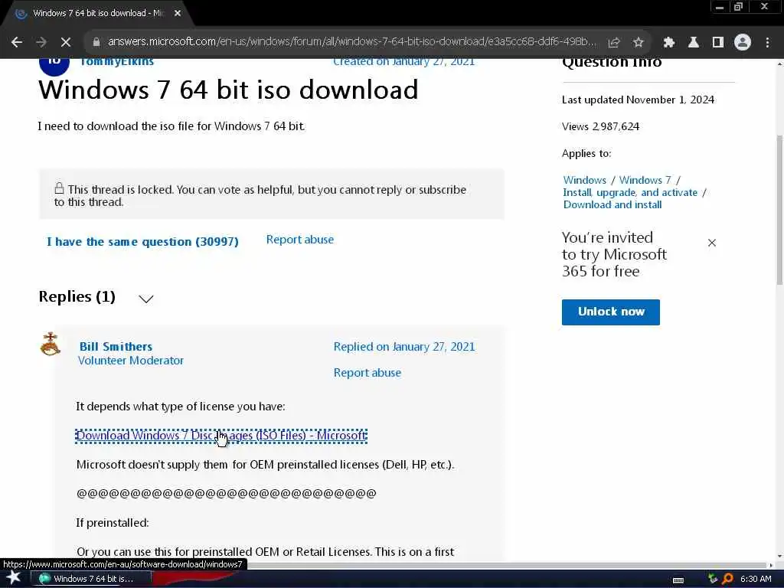
Task: Click the orange search tray icon
Action: [x=727, y=579]
